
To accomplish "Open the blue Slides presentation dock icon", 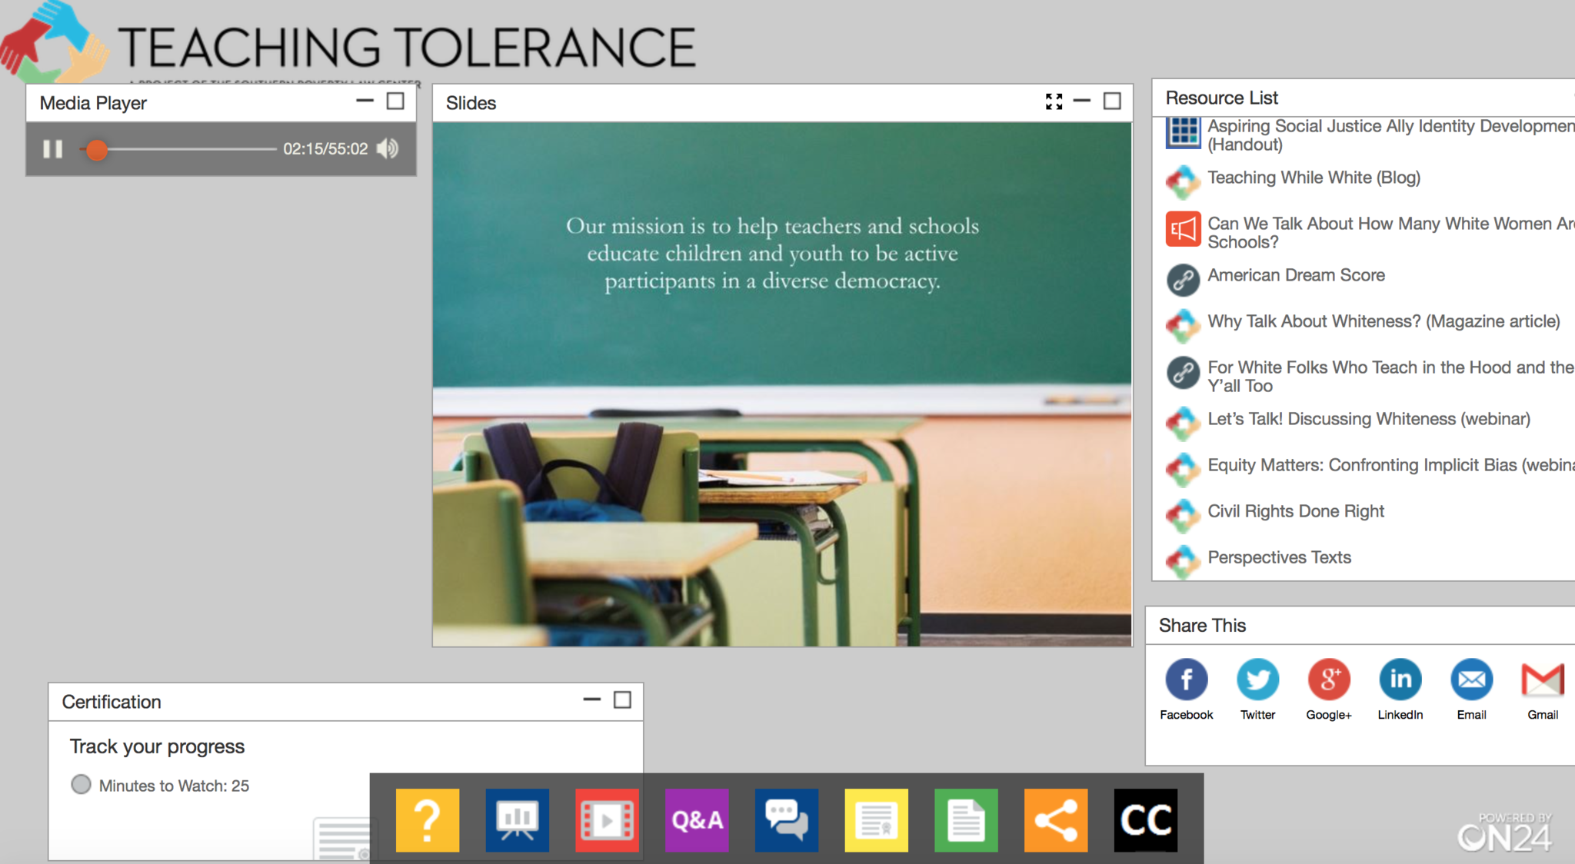I will click(517, 820).
